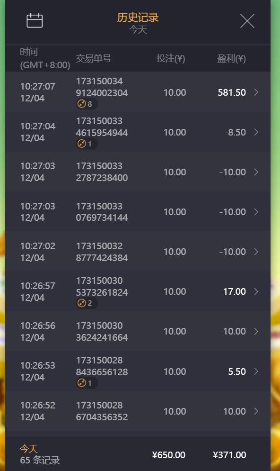Open the chevron for the 5.50 profit record

[256, 371]
